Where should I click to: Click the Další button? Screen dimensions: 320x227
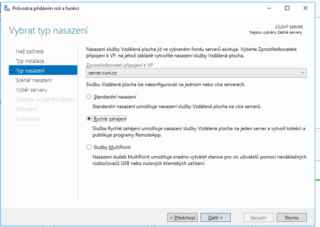215,218
